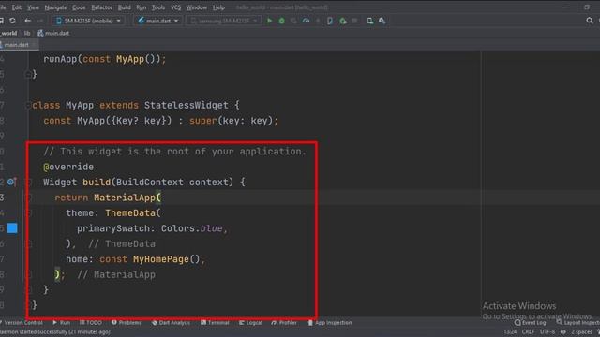
Task: Collapse the class MyApp fold marker
Action: (28, 105)
